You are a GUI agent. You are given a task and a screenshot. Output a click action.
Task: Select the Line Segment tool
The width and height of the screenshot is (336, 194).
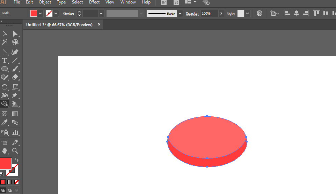click(15, 61)
